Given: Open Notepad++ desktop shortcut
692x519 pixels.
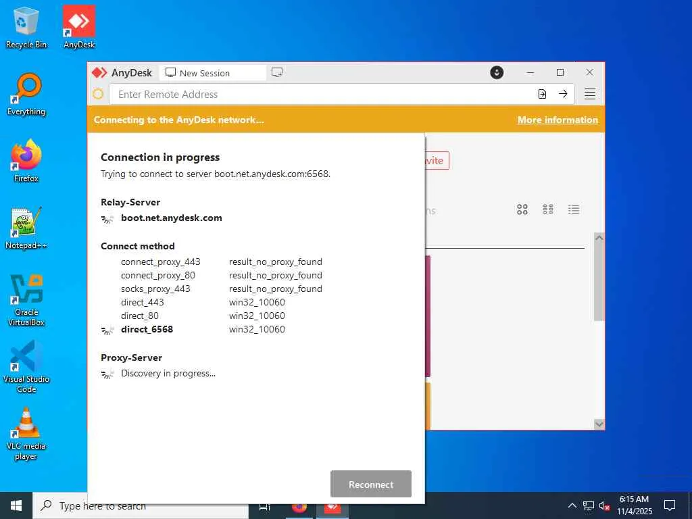Looking at the screenshot, I should coord(26,228).
